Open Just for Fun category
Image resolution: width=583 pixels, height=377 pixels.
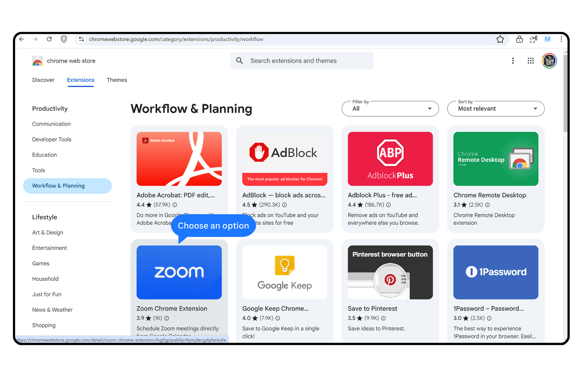point(47,295)
